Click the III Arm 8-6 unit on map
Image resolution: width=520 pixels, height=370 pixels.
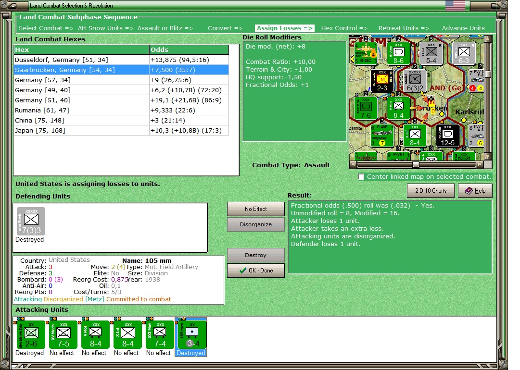coord(398,53)
